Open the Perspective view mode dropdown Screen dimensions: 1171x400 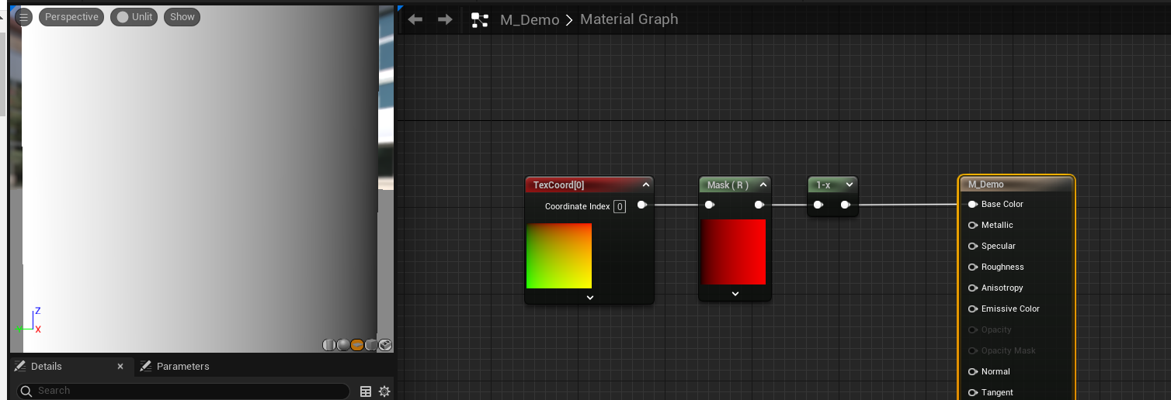71,17
